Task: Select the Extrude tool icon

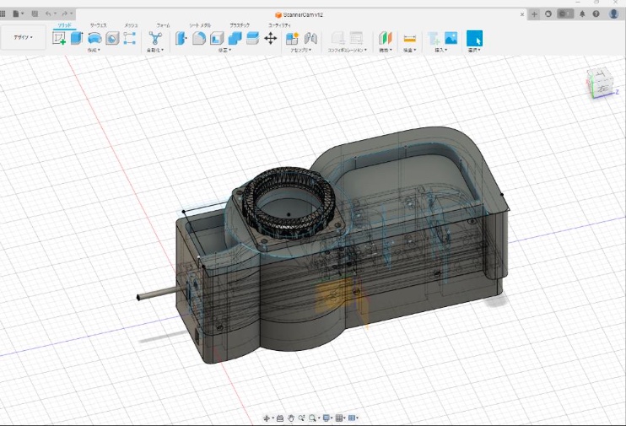Action: click(77, 38)
